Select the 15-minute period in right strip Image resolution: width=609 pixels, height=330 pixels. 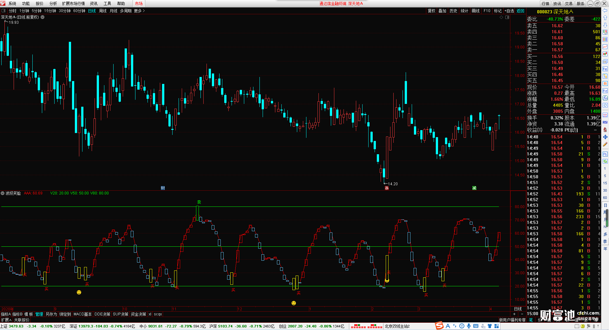click(605, 183)
